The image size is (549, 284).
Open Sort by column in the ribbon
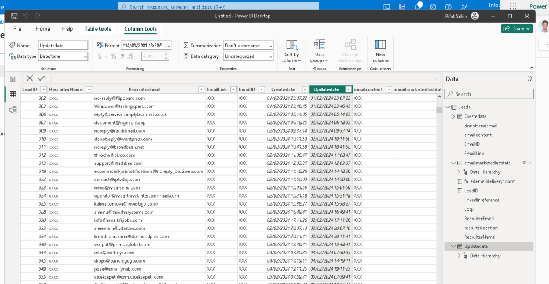coord(291,51)
